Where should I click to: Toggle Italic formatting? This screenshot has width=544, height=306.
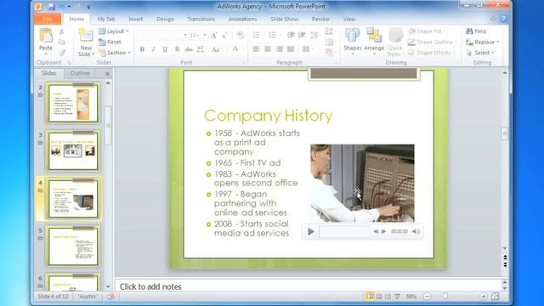(x=153, y=49)
